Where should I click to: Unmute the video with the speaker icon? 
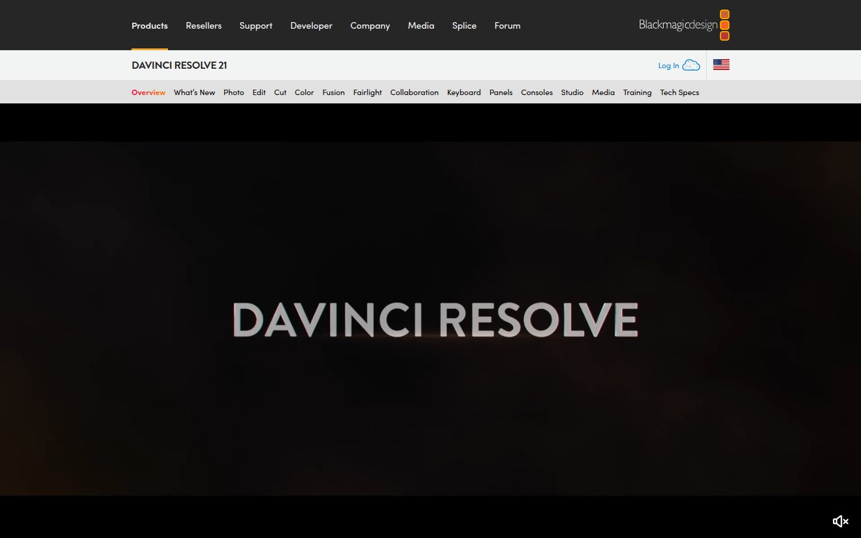pyautogui.click(x=841, y=521)
